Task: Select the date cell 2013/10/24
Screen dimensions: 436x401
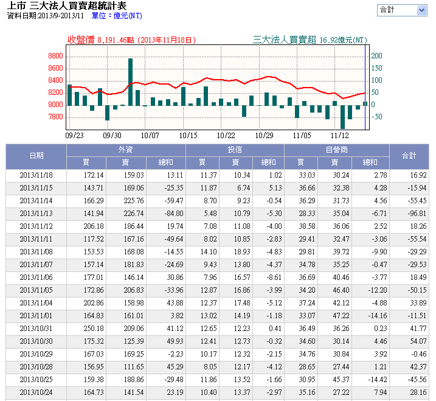Action: coord(36,393)
